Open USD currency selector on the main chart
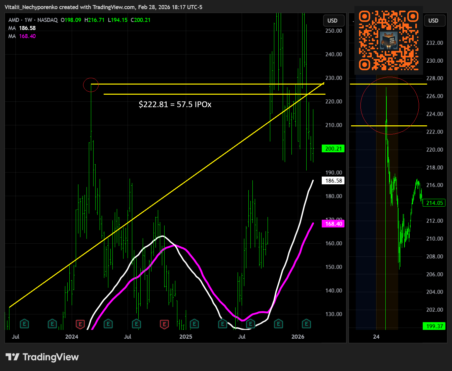 tap(334, 21)
